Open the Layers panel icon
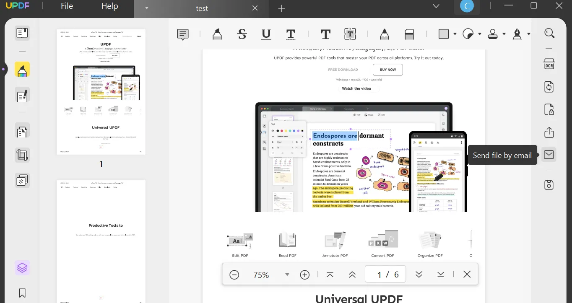The height and width of the screenshot is (303, 572). 22,267
